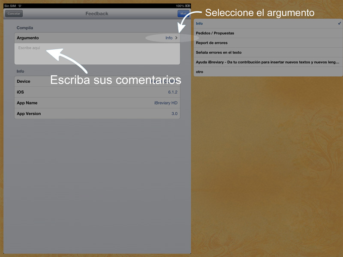
Task: Tap the Cancelar button
Action: [14, 14]
